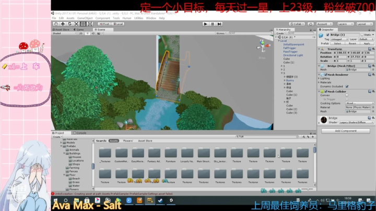This screenshot has height=211, width=376.
Task: Enable the Convex checkbox
Action: (347, 95)
